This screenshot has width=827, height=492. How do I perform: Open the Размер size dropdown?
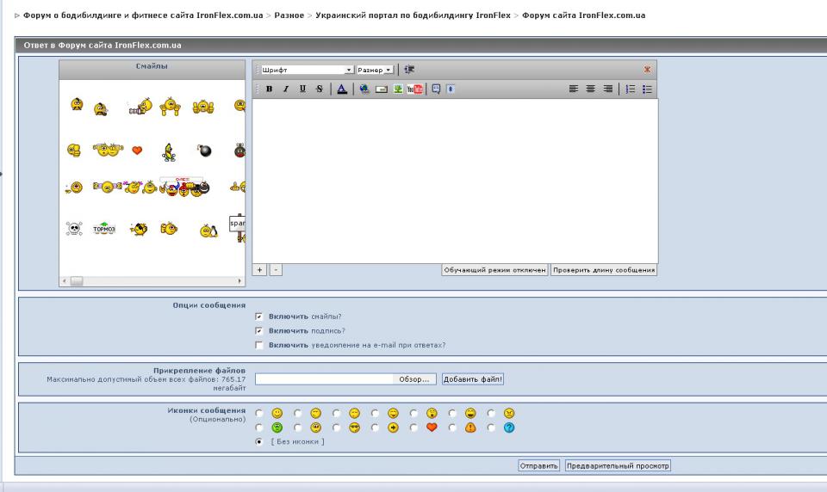pos(375,69)
